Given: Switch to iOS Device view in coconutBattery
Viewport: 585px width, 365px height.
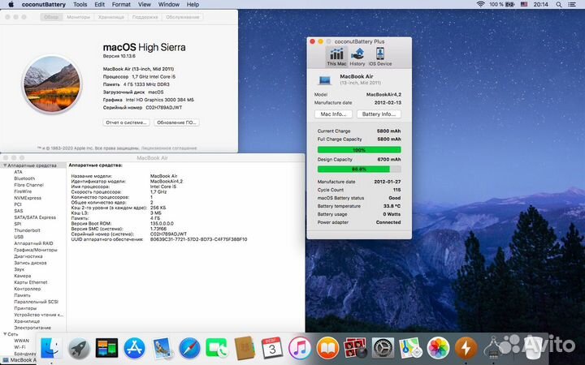Looking at the screenshot, I should 379,57.
